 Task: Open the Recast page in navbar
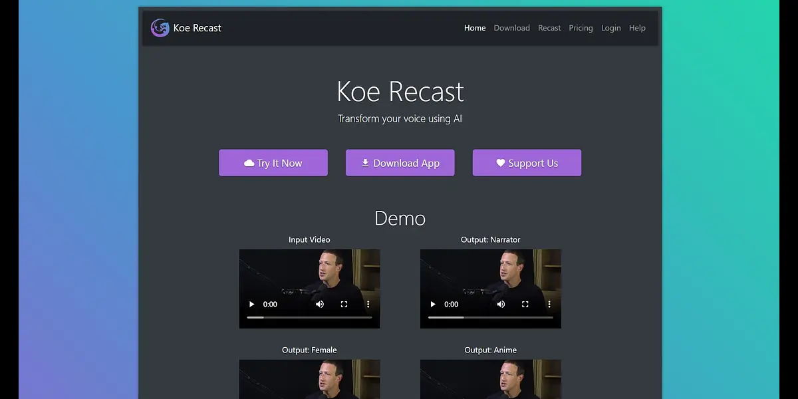coord(549,28)
